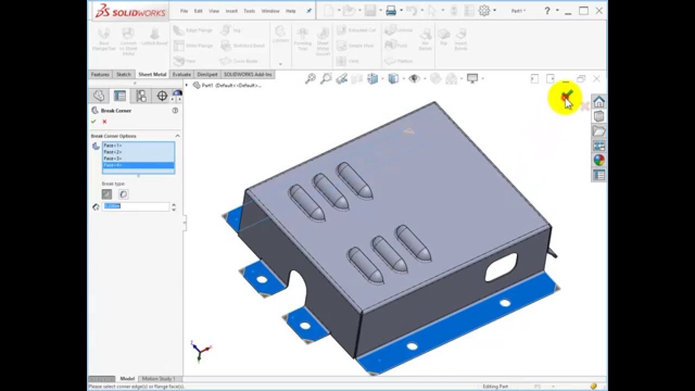
Task: Select the Rip tool
Action: click(x=444, y=36)
